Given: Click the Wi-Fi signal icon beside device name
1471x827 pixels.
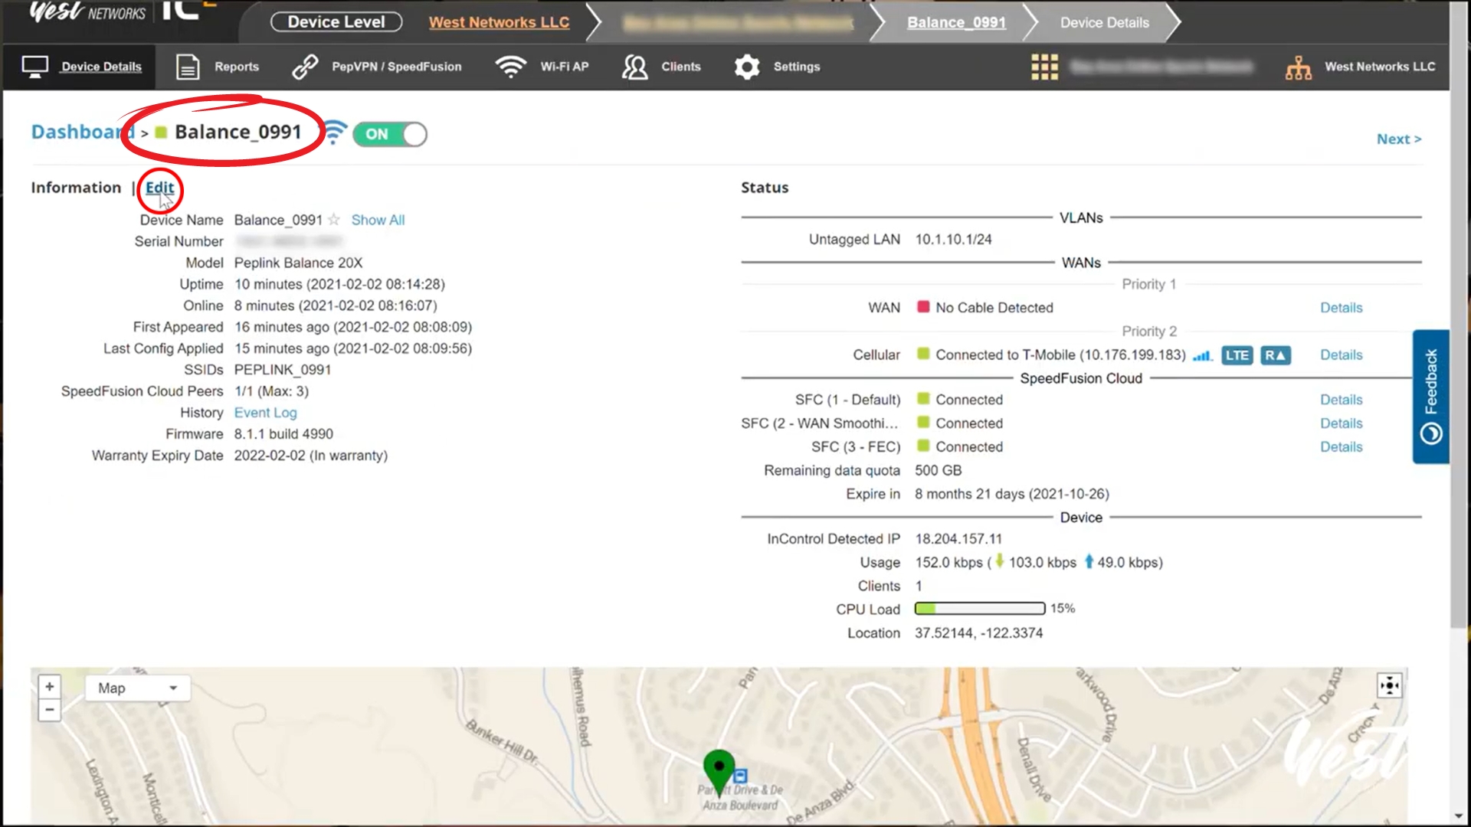Looking at the screenshot, I should click(x=334, y=132).
